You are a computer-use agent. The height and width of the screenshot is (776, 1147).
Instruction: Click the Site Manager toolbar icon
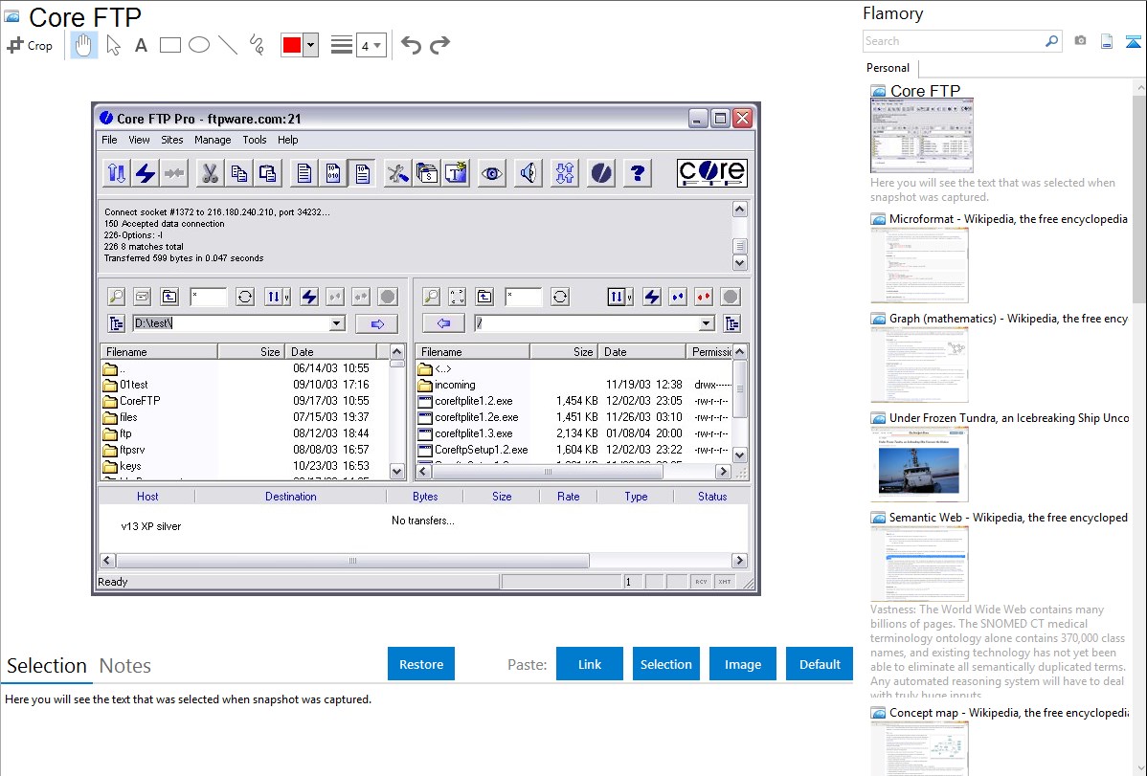tap(116, 173)
